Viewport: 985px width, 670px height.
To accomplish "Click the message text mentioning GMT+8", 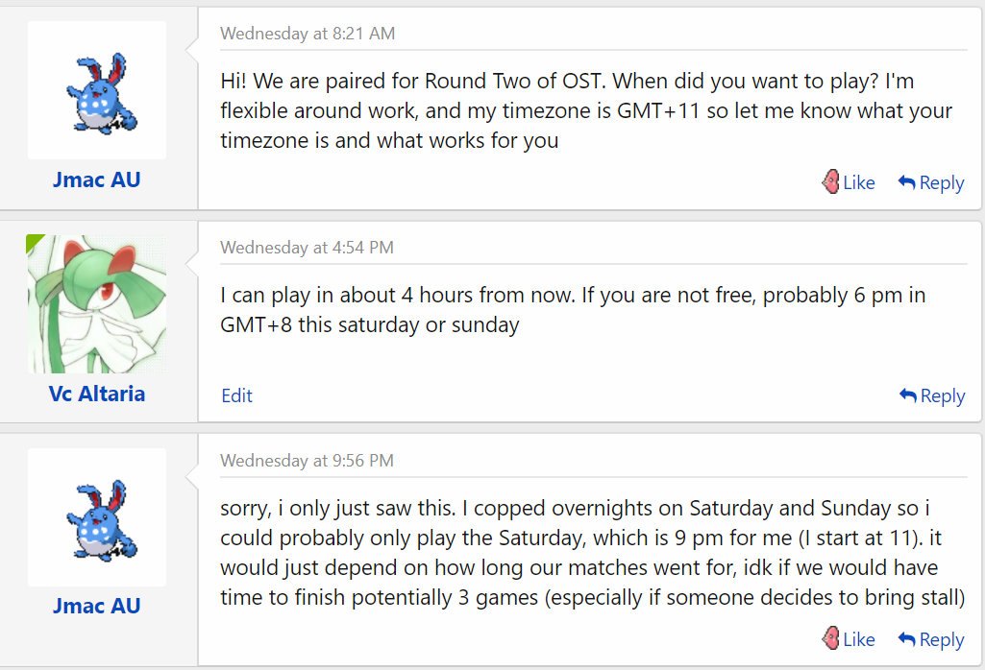I will [572, 309].
